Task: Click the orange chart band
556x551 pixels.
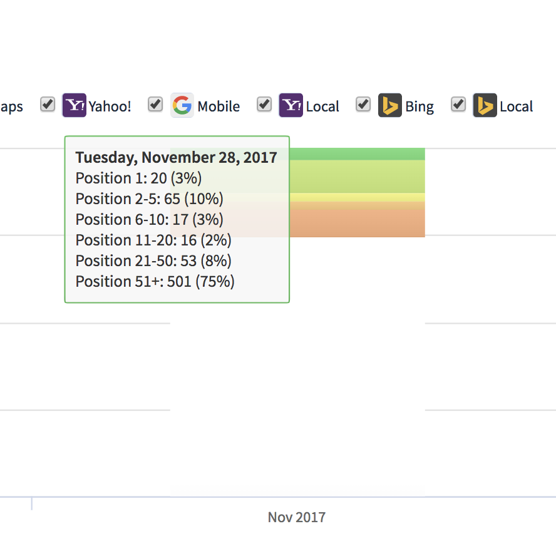Action: click(357, 219)
